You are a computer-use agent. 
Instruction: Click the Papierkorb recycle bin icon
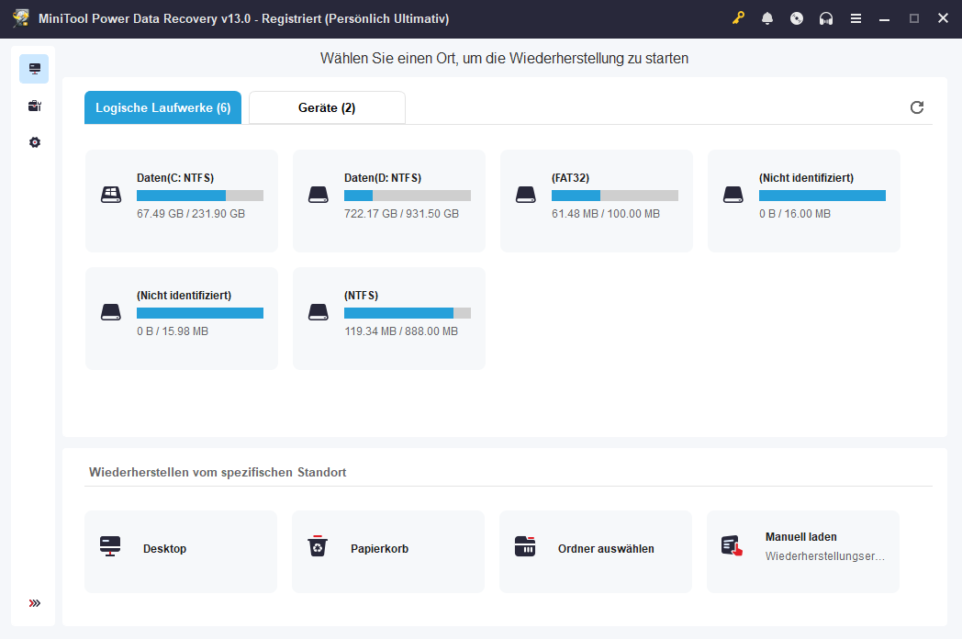point(318,545)
